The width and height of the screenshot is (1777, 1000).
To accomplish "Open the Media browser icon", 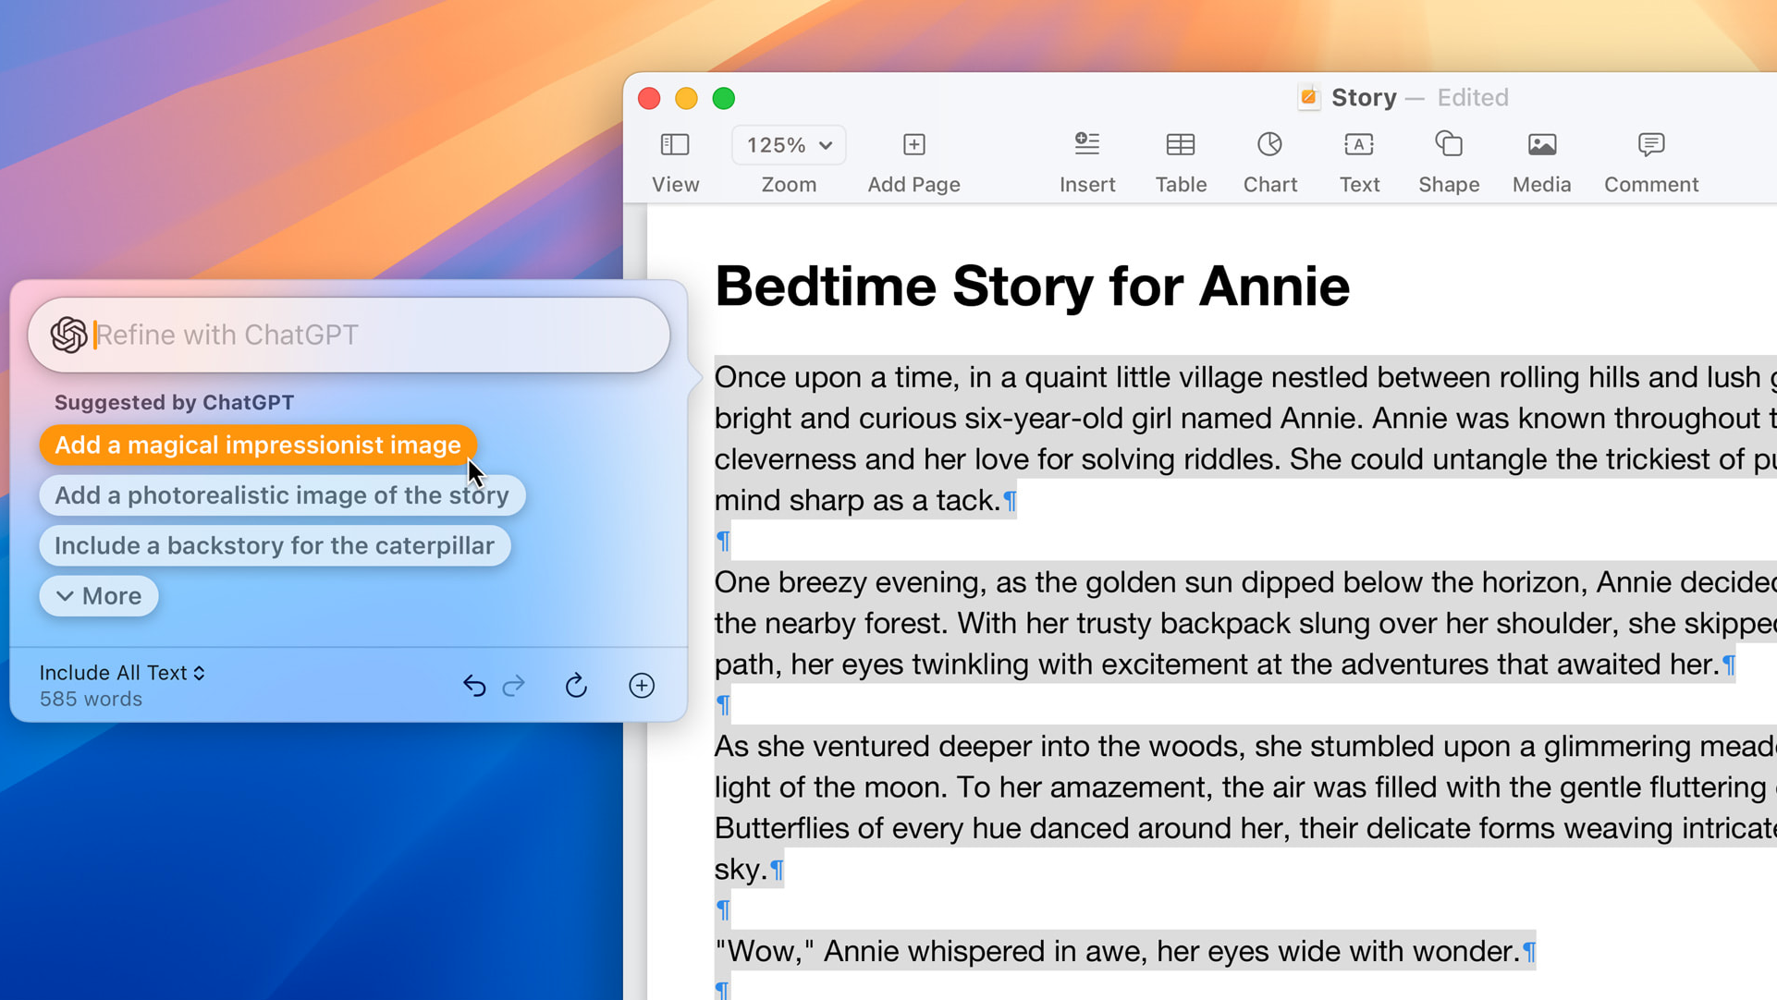I will pos(1541,145).
